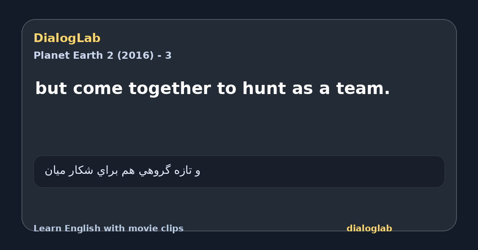Open the yellow "dialoglab" footer handle
478x250 pixels.
pos(369,229)
